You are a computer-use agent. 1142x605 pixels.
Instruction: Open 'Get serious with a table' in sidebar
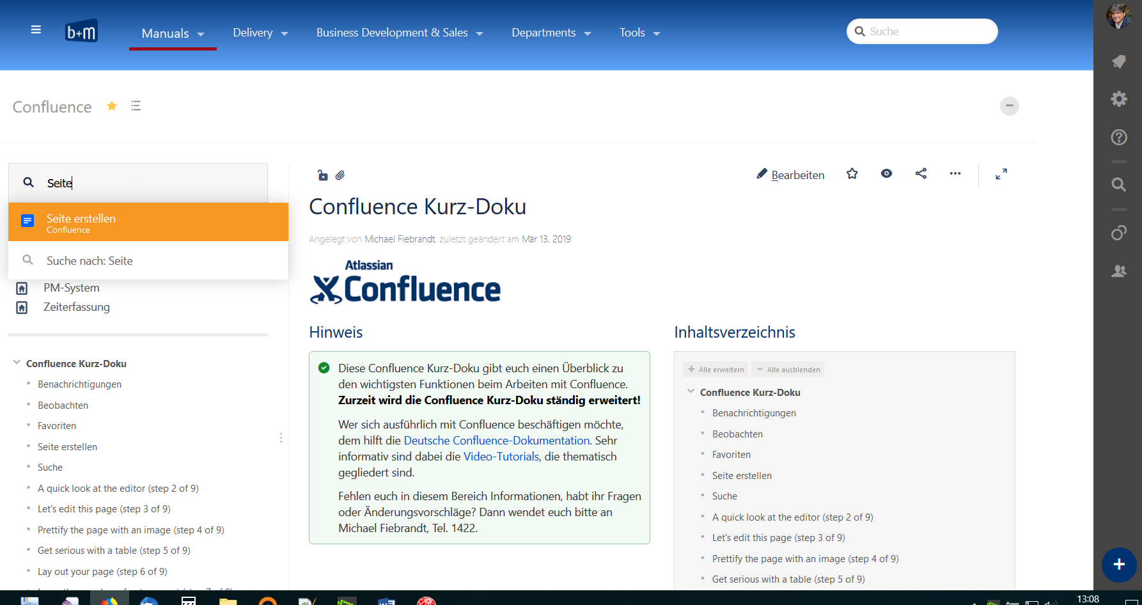[x=114, y=551]
